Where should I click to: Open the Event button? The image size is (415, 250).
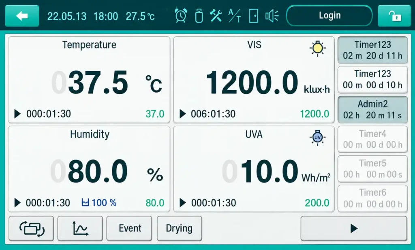point(129,229)
